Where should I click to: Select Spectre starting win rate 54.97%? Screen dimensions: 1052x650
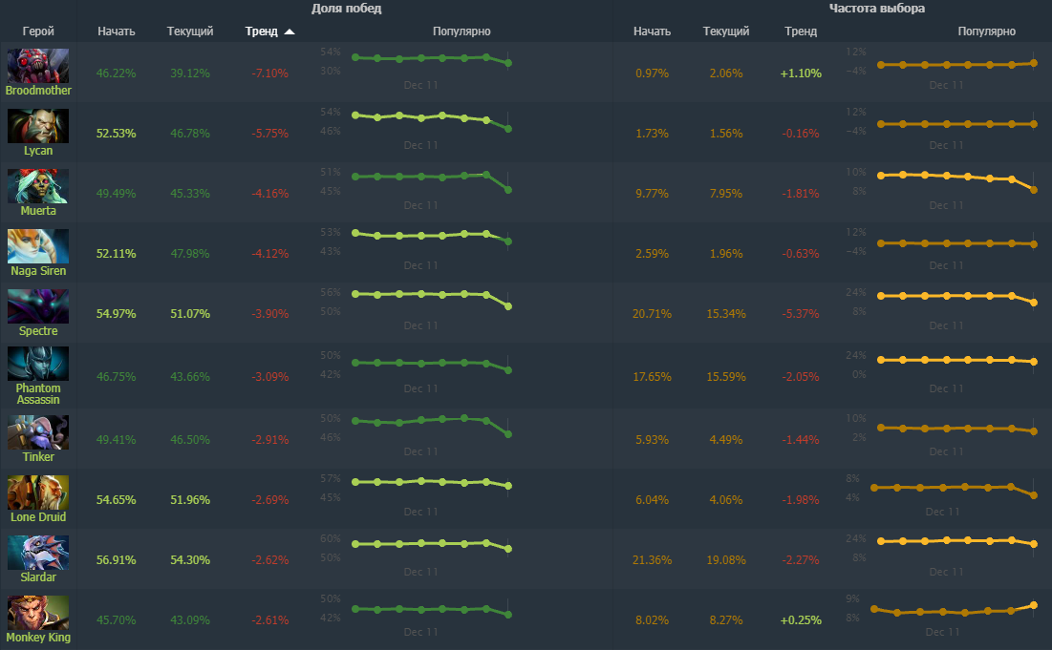click(x=116, y=314)
